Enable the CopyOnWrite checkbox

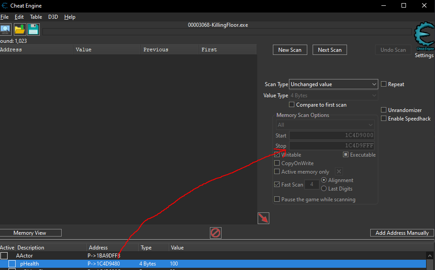pyautogui.click(x=277, y=163)
